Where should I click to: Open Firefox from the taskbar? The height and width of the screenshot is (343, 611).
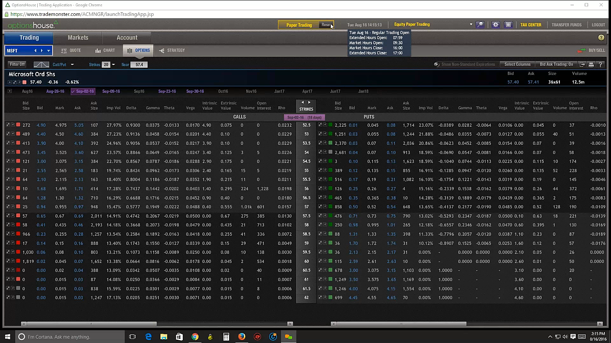tap(242, 337)
